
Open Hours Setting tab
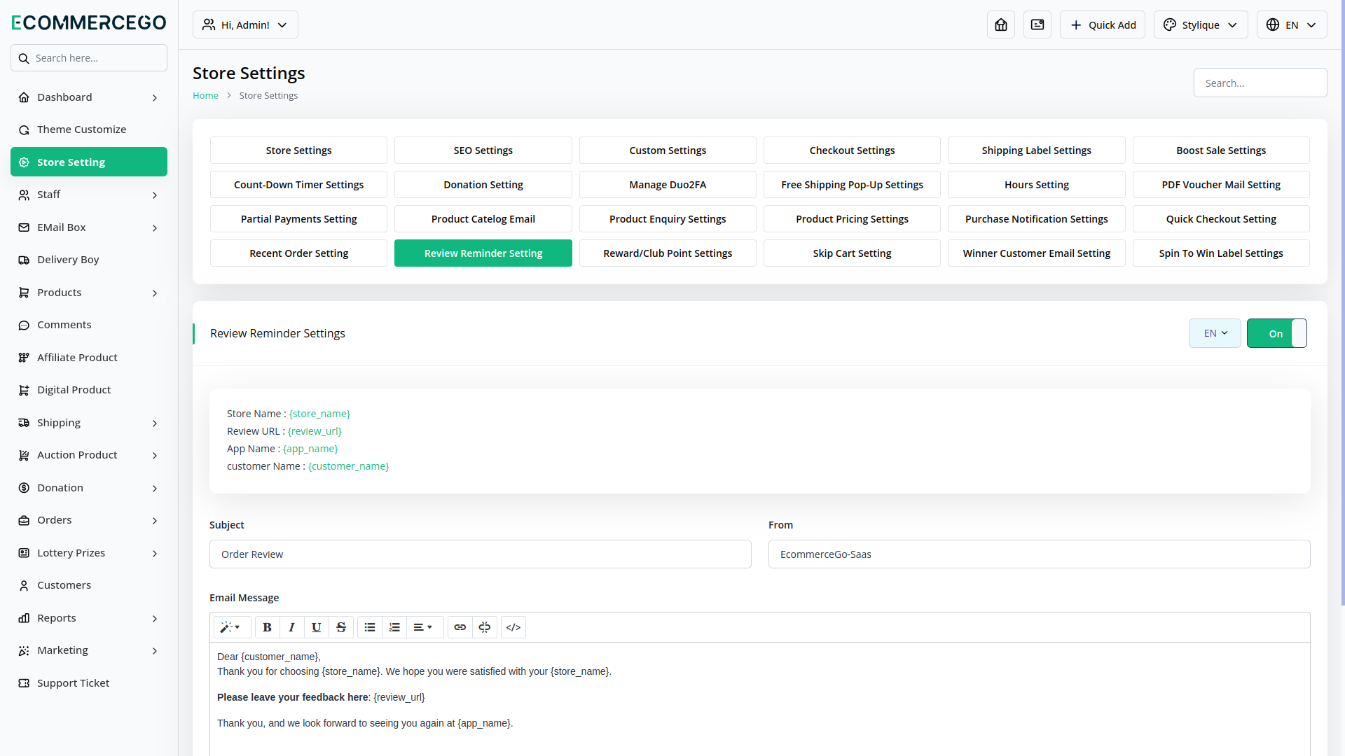pos(1036,185)
